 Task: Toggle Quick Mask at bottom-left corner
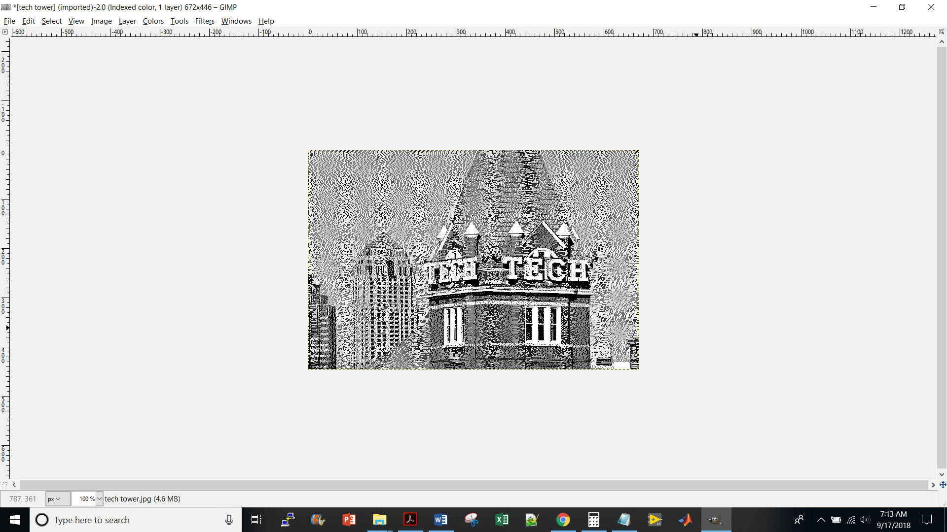pos(5,485)
